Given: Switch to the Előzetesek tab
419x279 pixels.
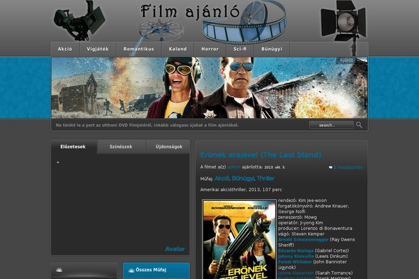Looking at the screenshot, I should pos(73,147).
